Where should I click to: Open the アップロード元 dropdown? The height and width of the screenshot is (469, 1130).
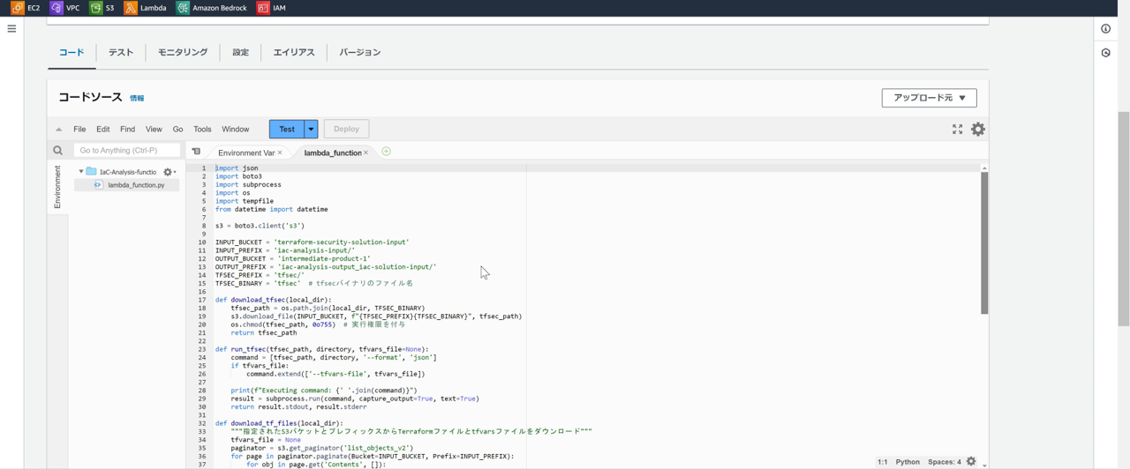pyautogui.click(x=929, y=98)
